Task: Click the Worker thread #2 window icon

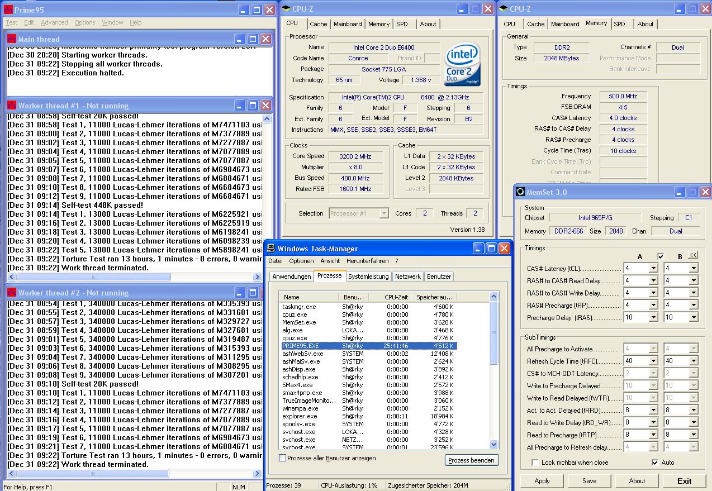Action: tap(12, 293)
